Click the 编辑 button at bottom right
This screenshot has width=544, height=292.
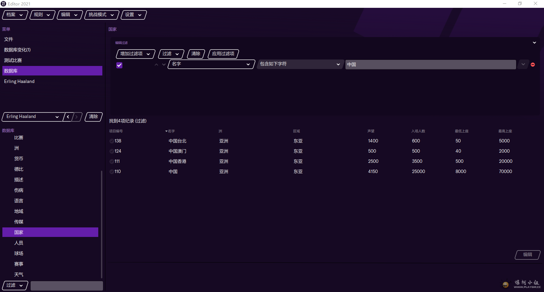point(527,255)
